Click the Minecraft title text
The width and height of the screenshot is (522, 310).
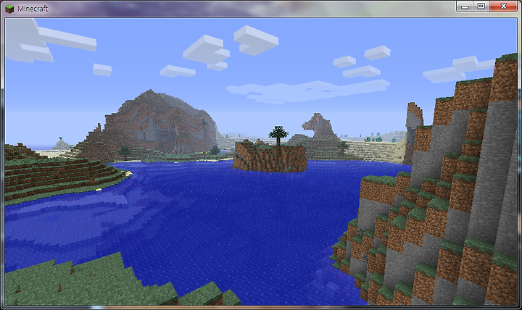pos(33,9)
